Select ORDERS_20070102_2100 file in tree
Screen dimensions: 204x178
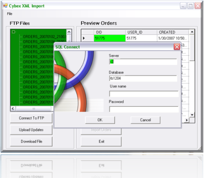(x=44, y=37)
